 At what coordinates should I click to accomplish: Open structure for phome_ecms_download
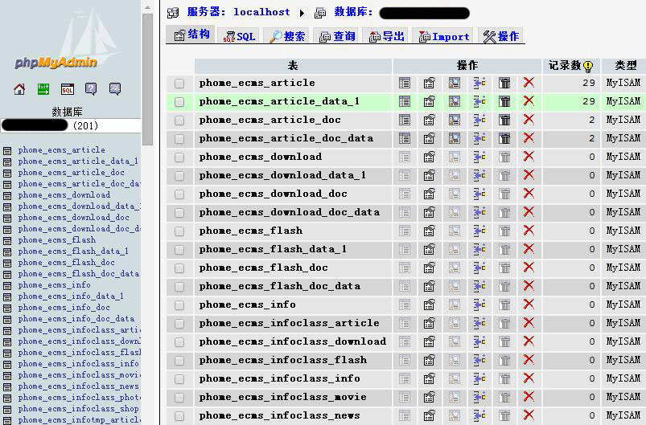click(x=430, y=157)
